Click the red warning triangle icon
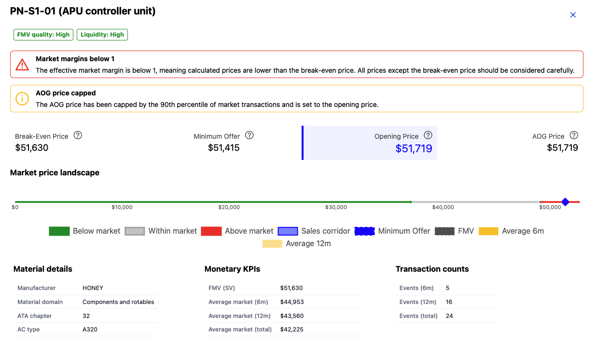The image size is (596, 343). click(x=22, y=65)
